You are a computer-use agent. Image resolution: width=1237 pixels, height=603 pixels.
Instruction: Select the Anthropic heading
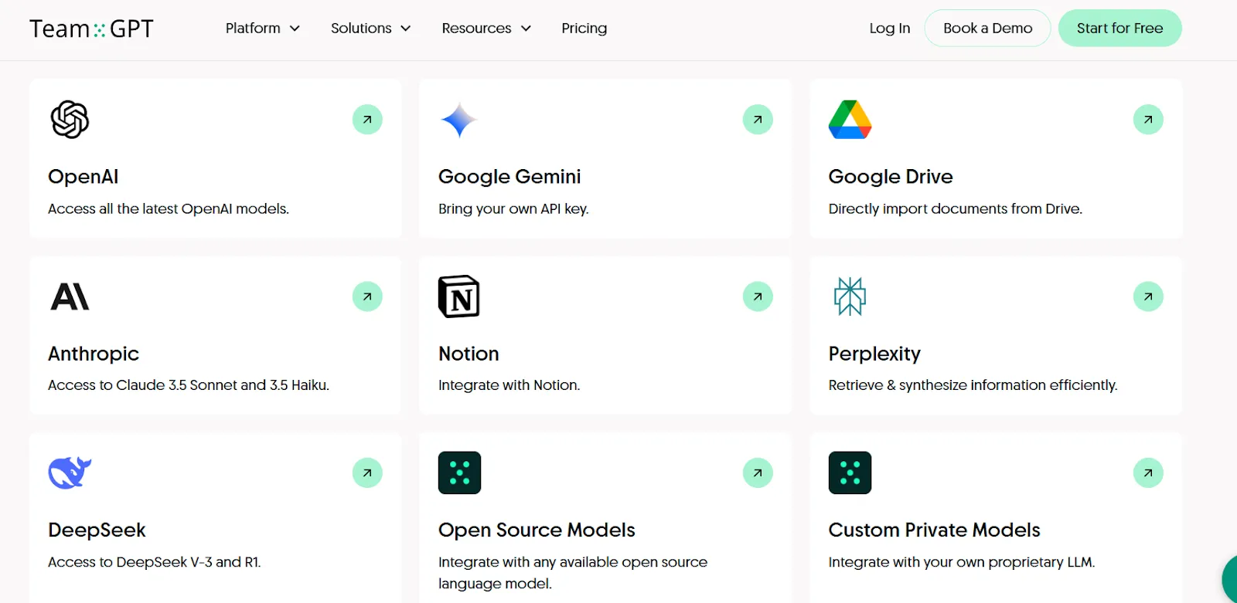point(94,354)
